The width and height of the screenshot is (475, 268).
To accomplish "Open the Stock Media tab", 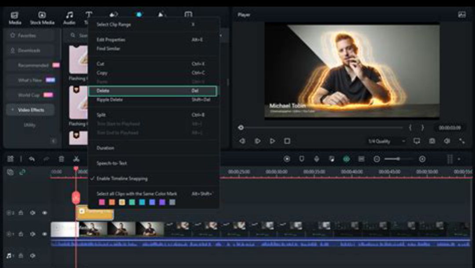I will 42,18.
